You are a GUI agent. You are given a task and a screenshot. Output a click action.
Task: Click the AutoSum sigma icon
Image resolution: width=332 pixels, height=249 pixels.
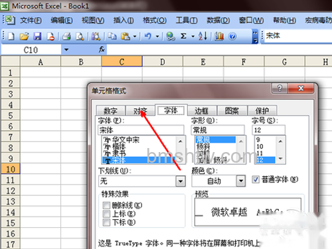(x=183, y=36)
